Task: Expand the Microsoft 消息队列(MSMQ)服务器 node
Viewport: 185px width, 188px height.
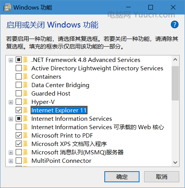Action: 11,152
